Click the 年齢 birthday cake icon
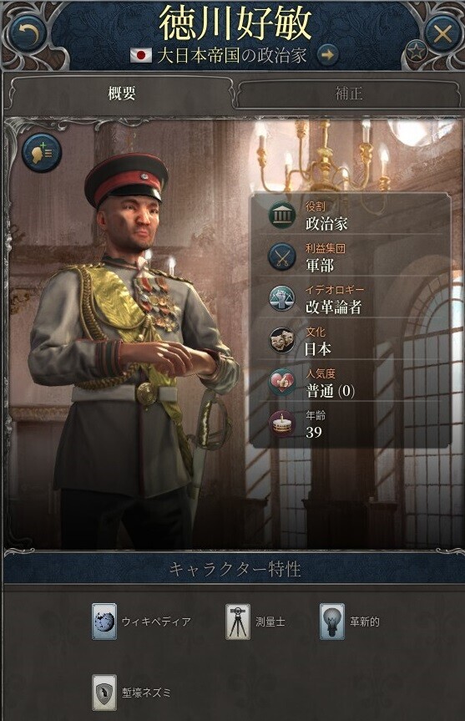465x721 pixels. 282,424
